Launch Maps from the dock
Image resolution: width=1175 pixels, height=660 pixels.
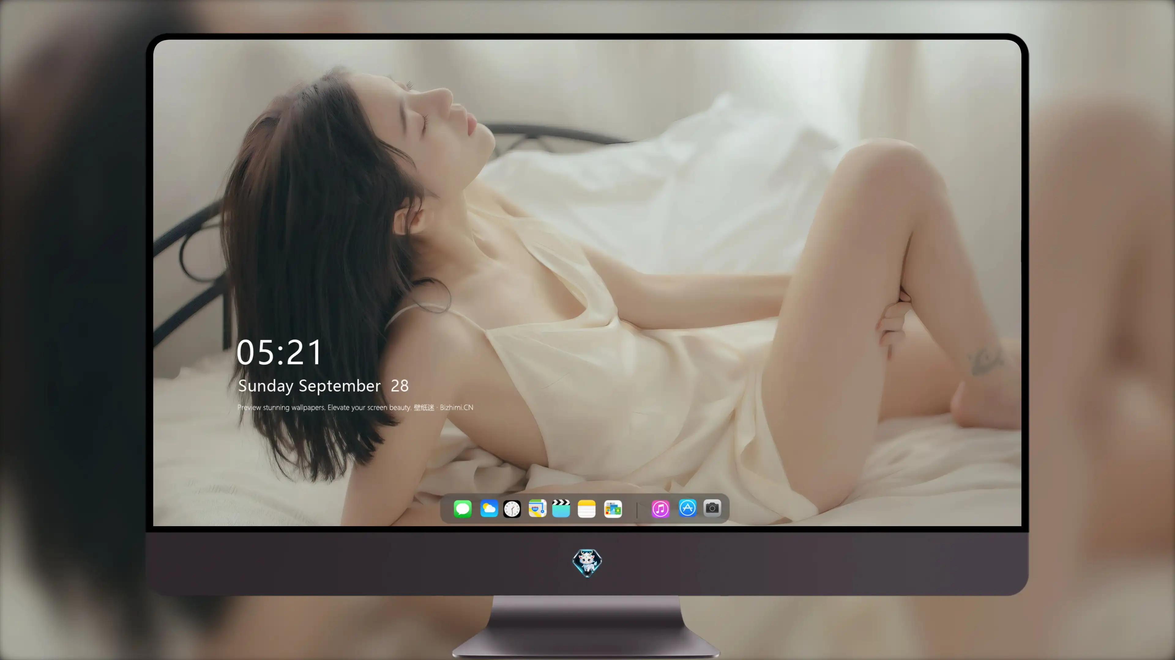[x=537, y=508]
